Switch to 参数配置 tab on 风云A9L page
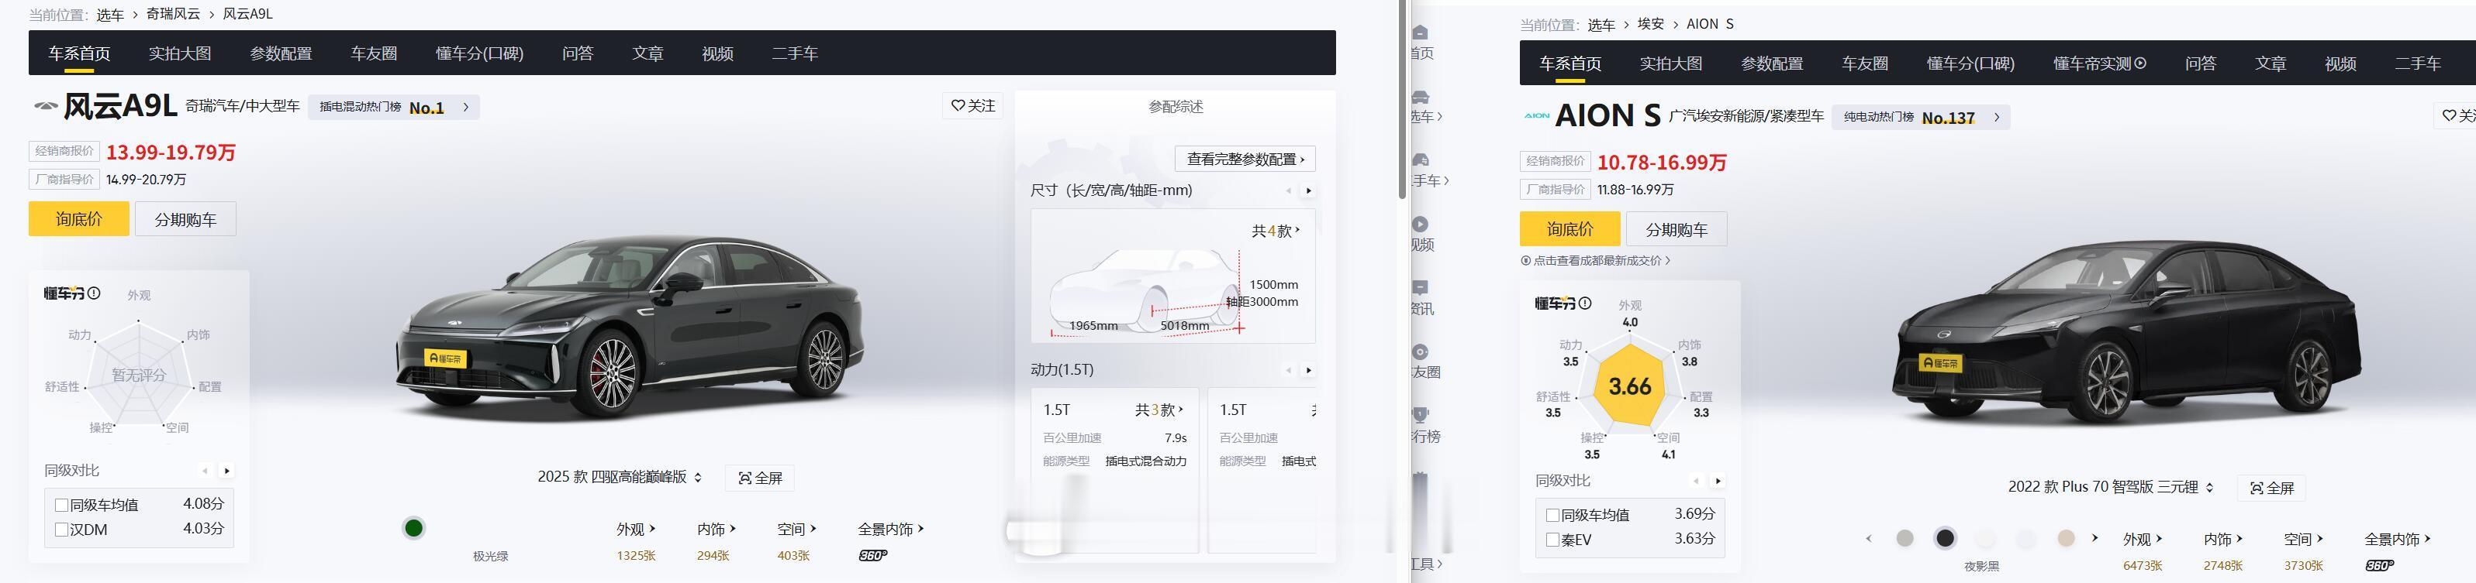 pyautogui.click(x=281, y=53)
